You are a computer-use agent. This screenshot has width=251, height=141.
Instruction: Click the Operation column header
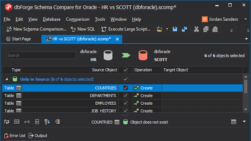(147, 70)
